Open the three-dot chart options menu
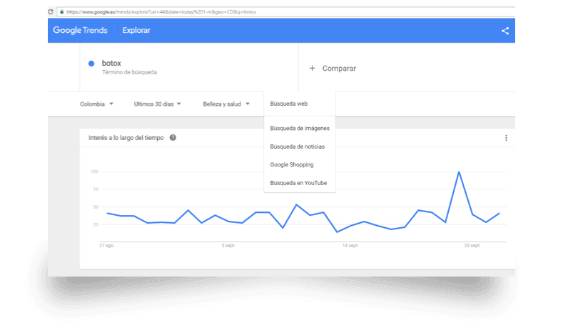 (506, 138)
